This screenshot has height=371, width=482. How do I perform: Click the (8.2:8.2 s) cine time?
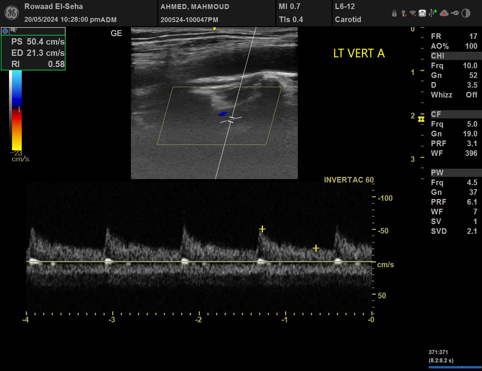[441, 361]
